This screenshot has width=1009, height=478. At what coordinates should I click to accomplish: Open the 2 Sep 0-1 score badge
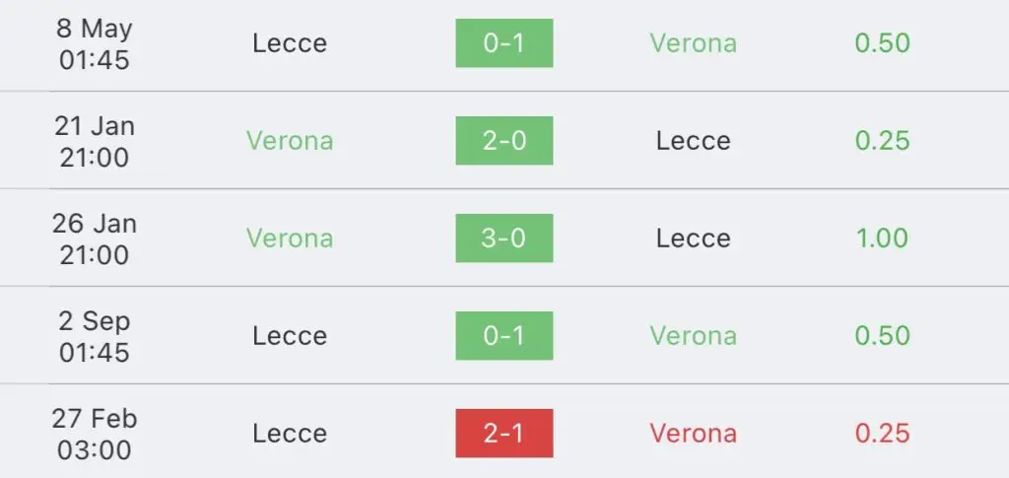[504, 335]
